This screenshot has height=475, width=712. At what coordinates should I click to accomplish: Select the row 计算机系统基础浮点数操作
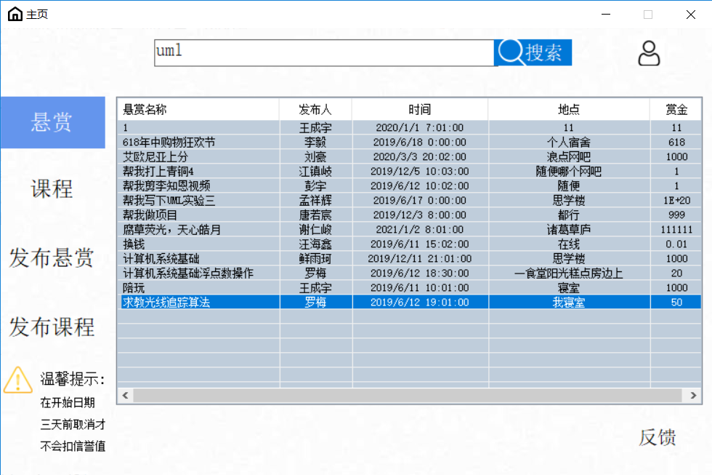point(410,274)
